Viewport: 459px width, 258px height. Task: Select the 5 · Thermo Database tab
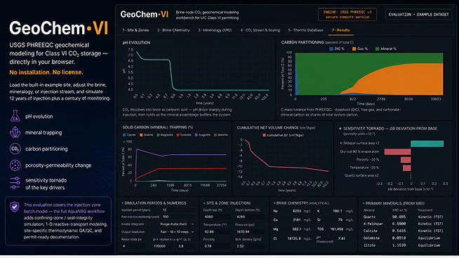305,30
